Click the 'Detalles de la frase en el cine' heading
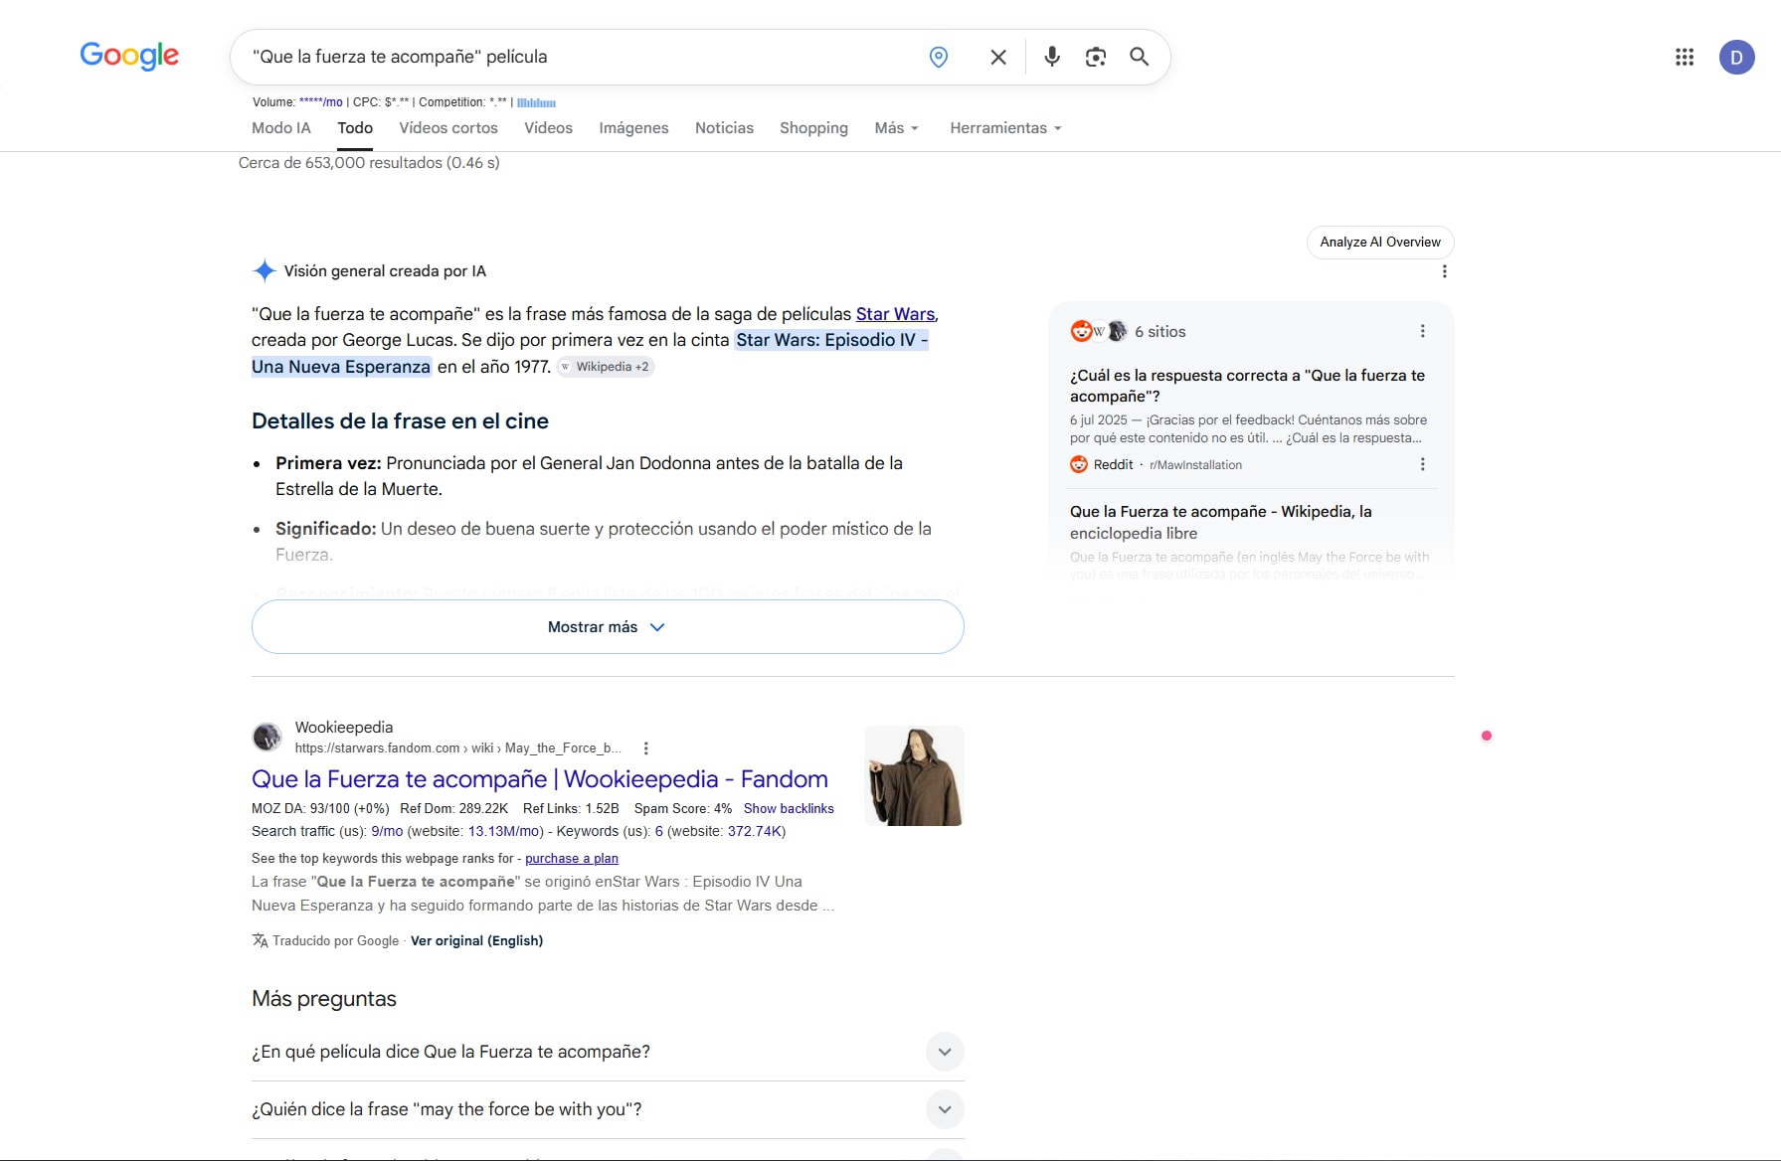The width and height of the screenshot is (1781, 1161). (400, 421)
